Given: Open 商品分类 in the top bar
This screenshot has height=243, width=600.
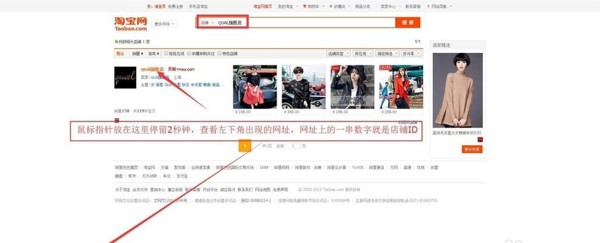Looking at the screenshot, I should (x=363, y=7).
